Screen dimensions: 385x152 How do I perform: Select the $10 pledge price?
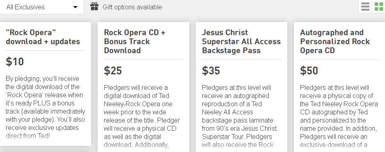15,62
